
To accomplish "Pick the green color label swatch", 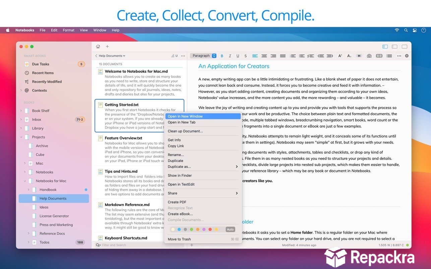I will [191, 230].
